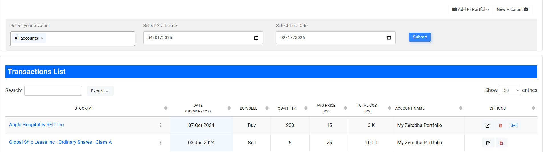
Task: Click the Search input field
Action: point(53,90)
